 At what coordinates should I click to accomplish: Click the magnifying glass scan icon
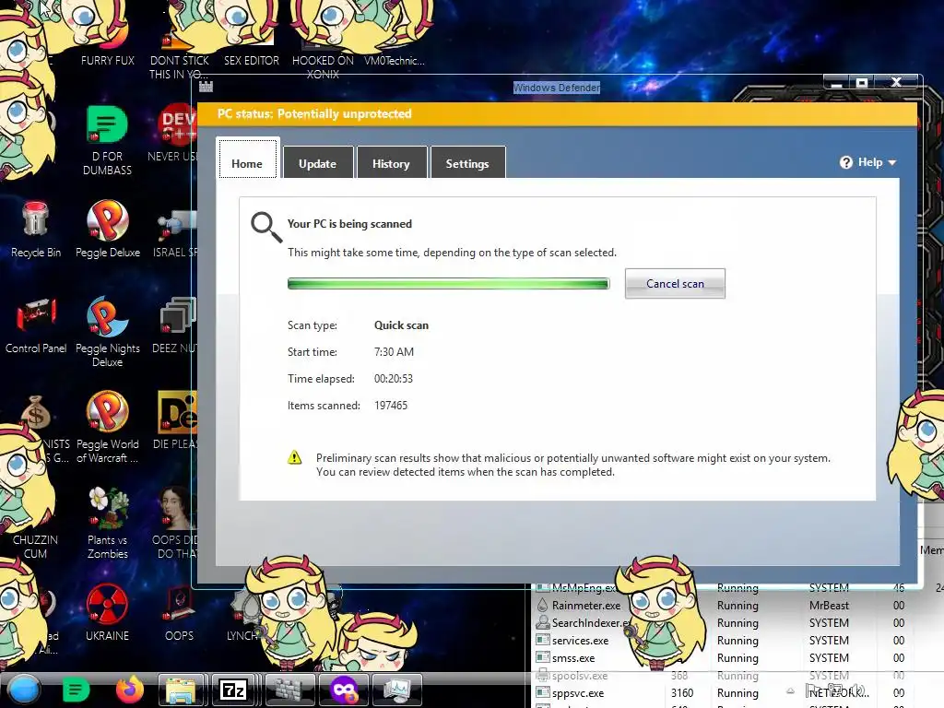pyautogui.click(x=266, y=227)
